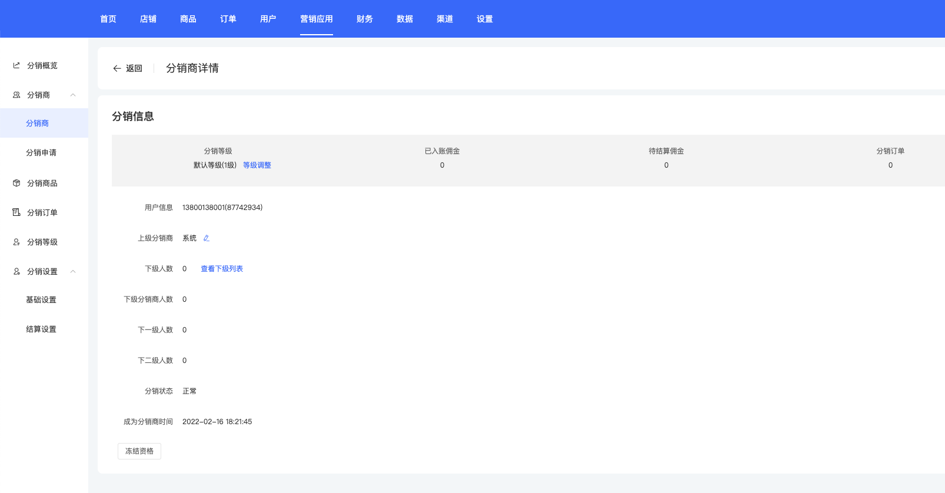
Task: Click the distribution settings user icon
Action: 16,271
